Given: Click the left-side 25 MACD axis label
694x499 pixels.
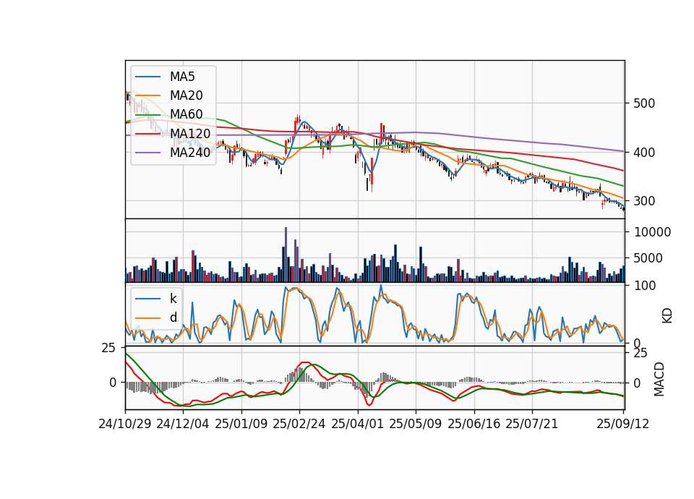Looking at the screenshot, I should coord(108,349).
